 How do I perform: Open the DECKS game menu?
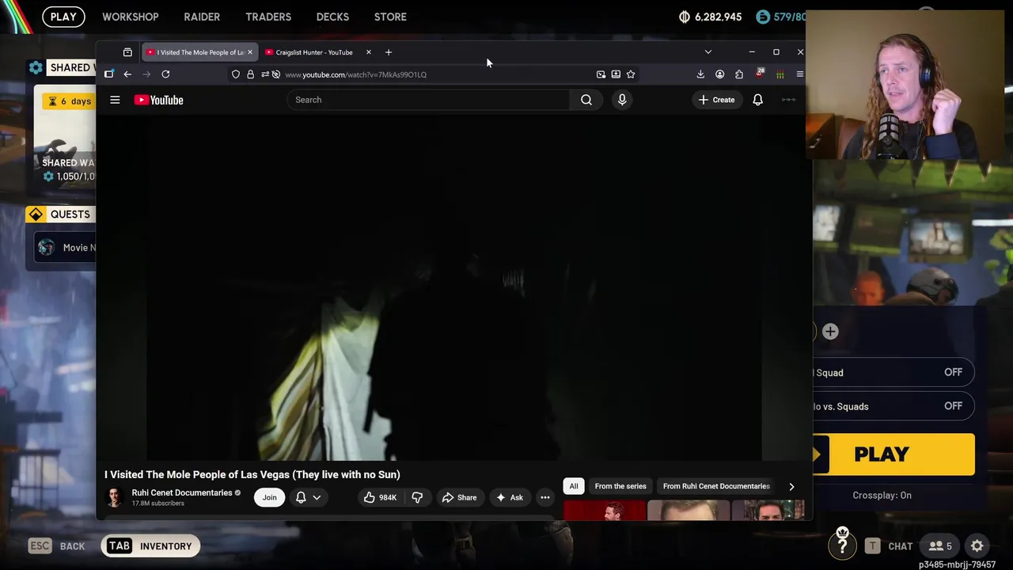[x=332, y=17]
